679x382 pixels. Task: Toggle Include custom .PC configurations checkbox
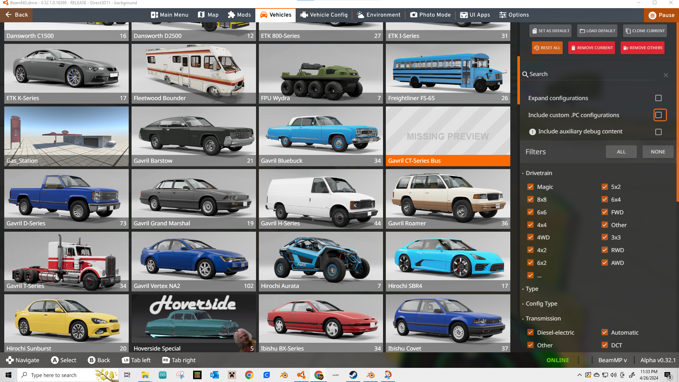coord(658,115)
